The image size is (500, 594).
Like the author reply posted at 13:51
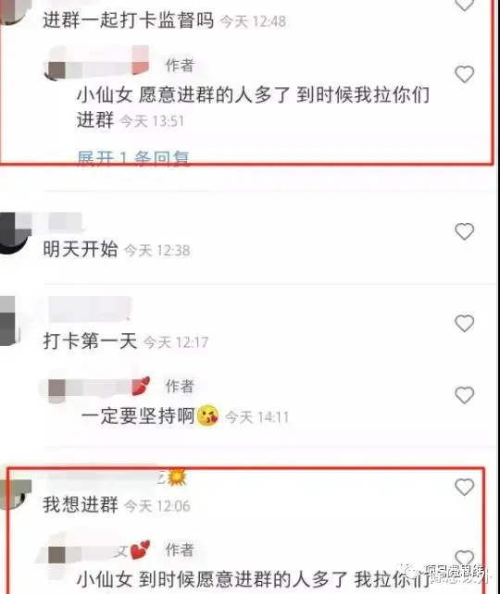click(x=465, y=74)
